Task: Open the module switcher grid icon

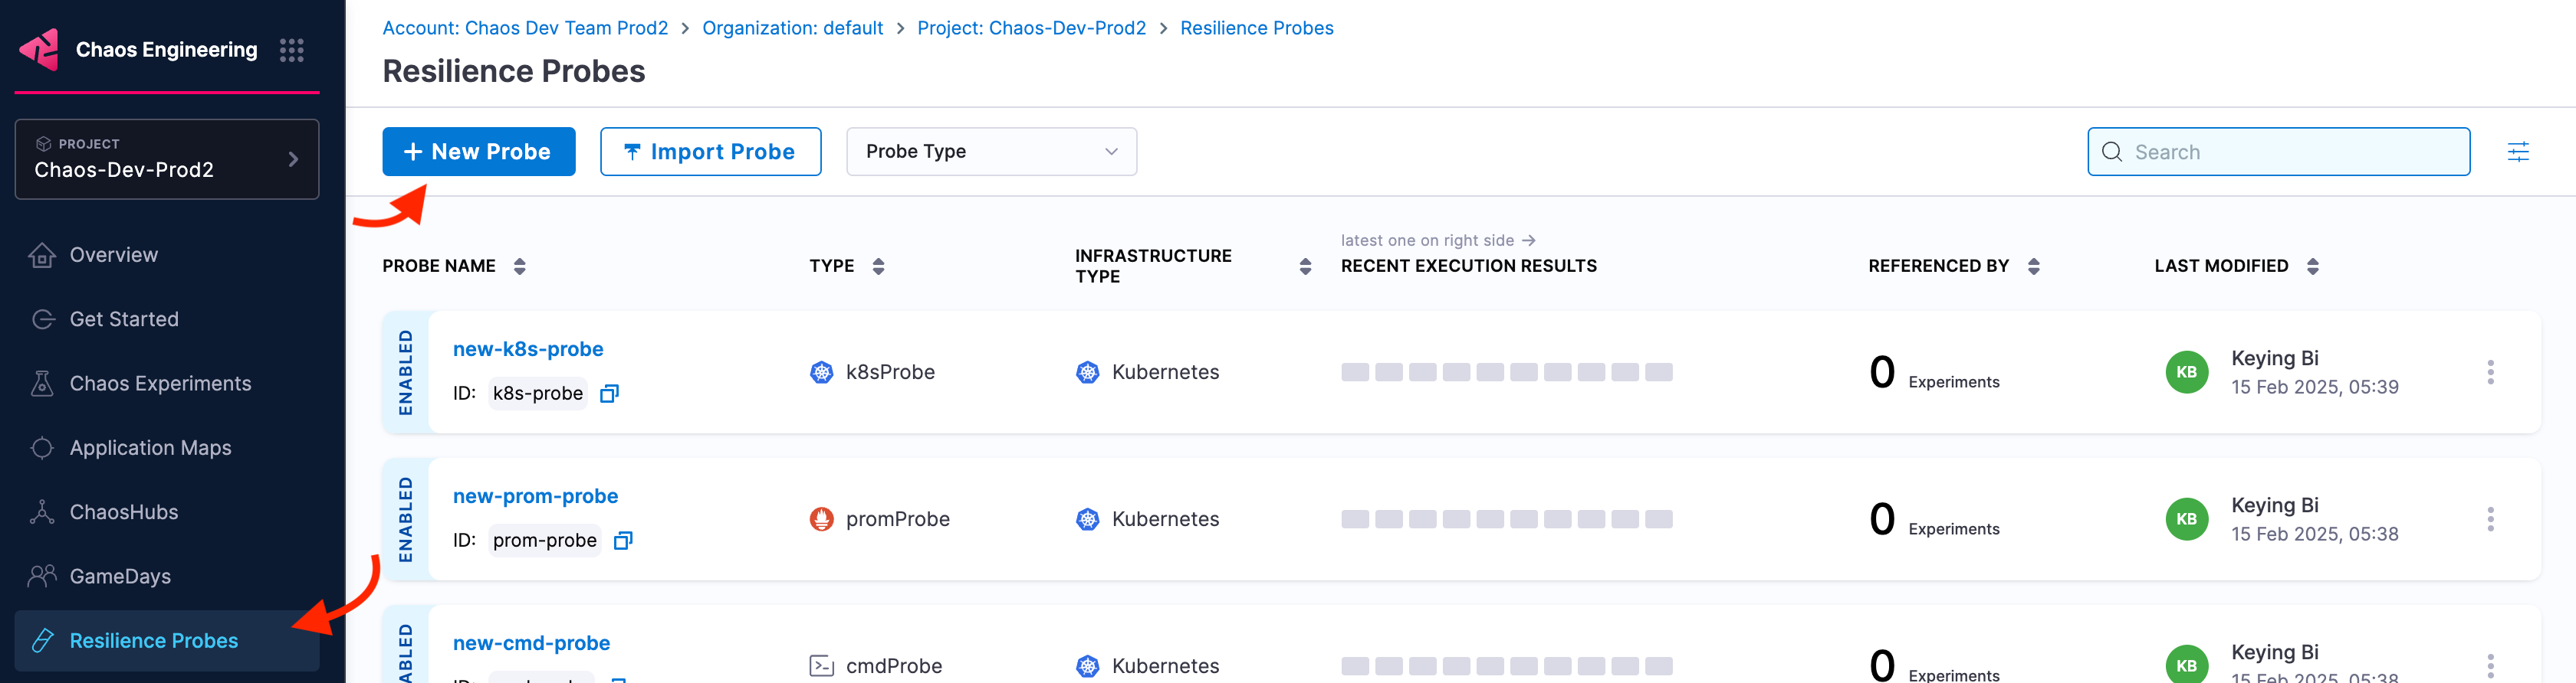Action: coord(291,50)
